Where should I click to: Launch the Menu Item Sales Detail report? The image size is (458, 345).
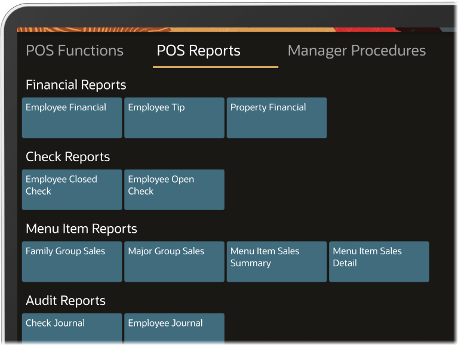click(x=379, y=261)
